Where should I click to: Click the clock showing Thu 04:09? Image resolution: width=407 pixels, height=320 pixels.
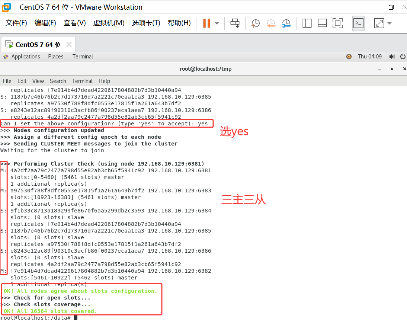pyautogui.click(x=370, y=57)
